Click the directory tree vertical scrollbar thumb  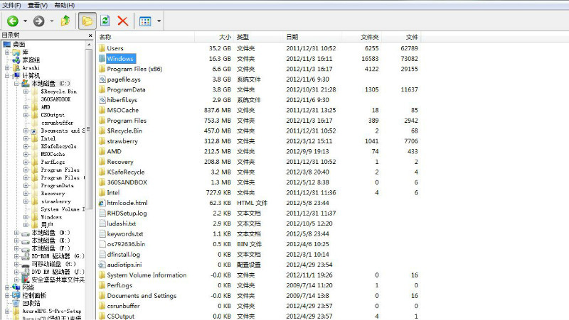(x=89, y=128)
